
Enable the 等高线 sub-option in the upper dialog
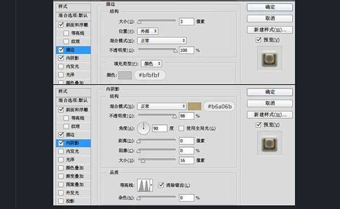(66, 33)
